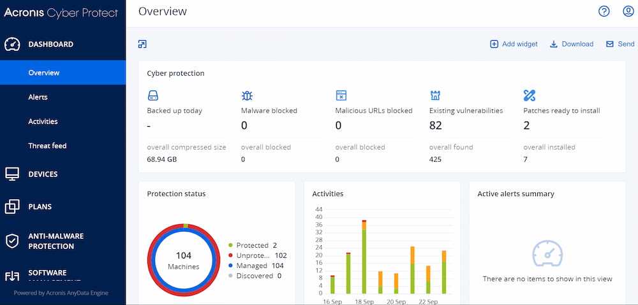Click the Patches ready to install icon
Screen dimensions: 638x305
tap(529, 96)
